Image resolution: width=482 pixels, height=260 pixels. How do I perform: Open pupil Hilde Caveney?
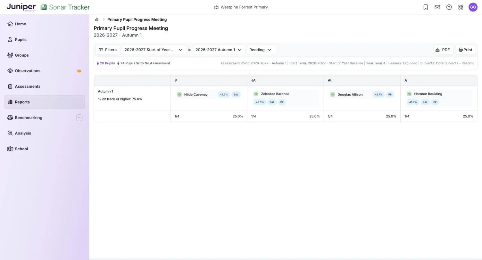coord(196,94)
